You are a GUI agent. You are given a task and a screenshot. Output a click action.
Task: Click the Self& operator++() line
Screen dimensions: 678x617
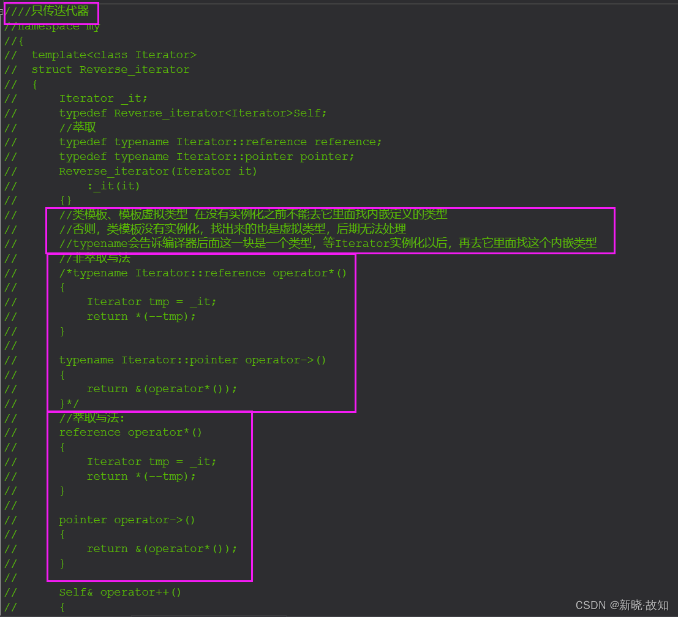click(x=120, y=592)
